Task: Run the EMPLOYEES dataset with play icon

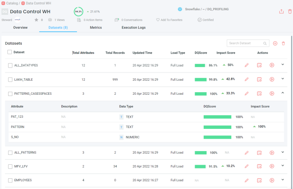Action: click(272, 180)
